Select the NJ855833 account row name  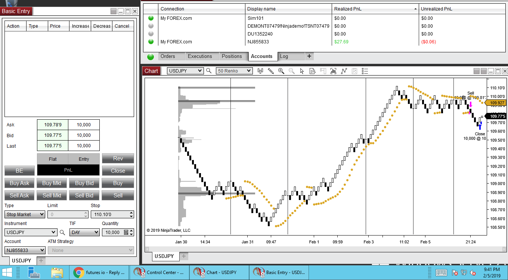pos(258,42)
